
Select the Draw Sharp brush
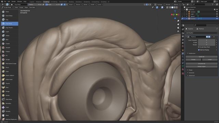pos(10,16)
